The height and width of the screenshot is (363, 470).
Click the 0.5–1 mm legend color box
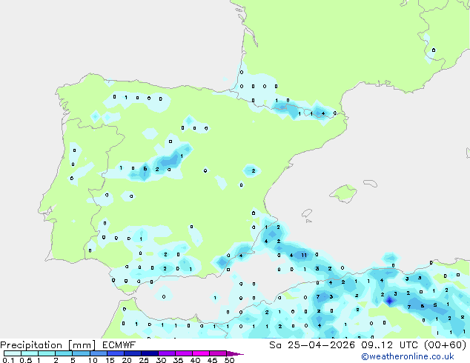tap(30, 353)
